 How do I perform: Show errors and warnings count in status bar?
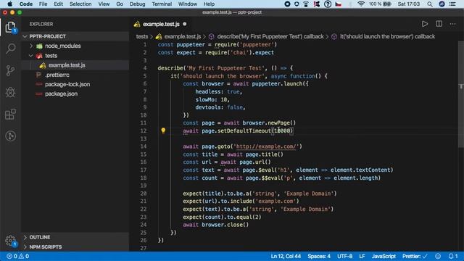coord(17,256)
